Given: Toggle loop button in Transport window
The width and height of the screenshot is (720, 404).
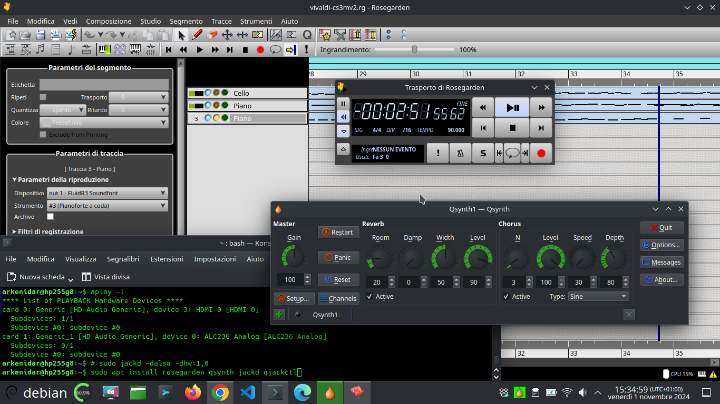Looking at the screenshot, I should (x=512, y=153).
